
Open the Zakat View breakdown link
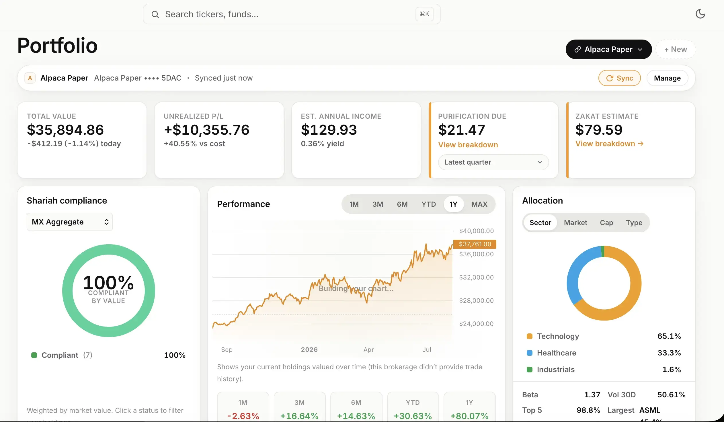pos(609,144)
